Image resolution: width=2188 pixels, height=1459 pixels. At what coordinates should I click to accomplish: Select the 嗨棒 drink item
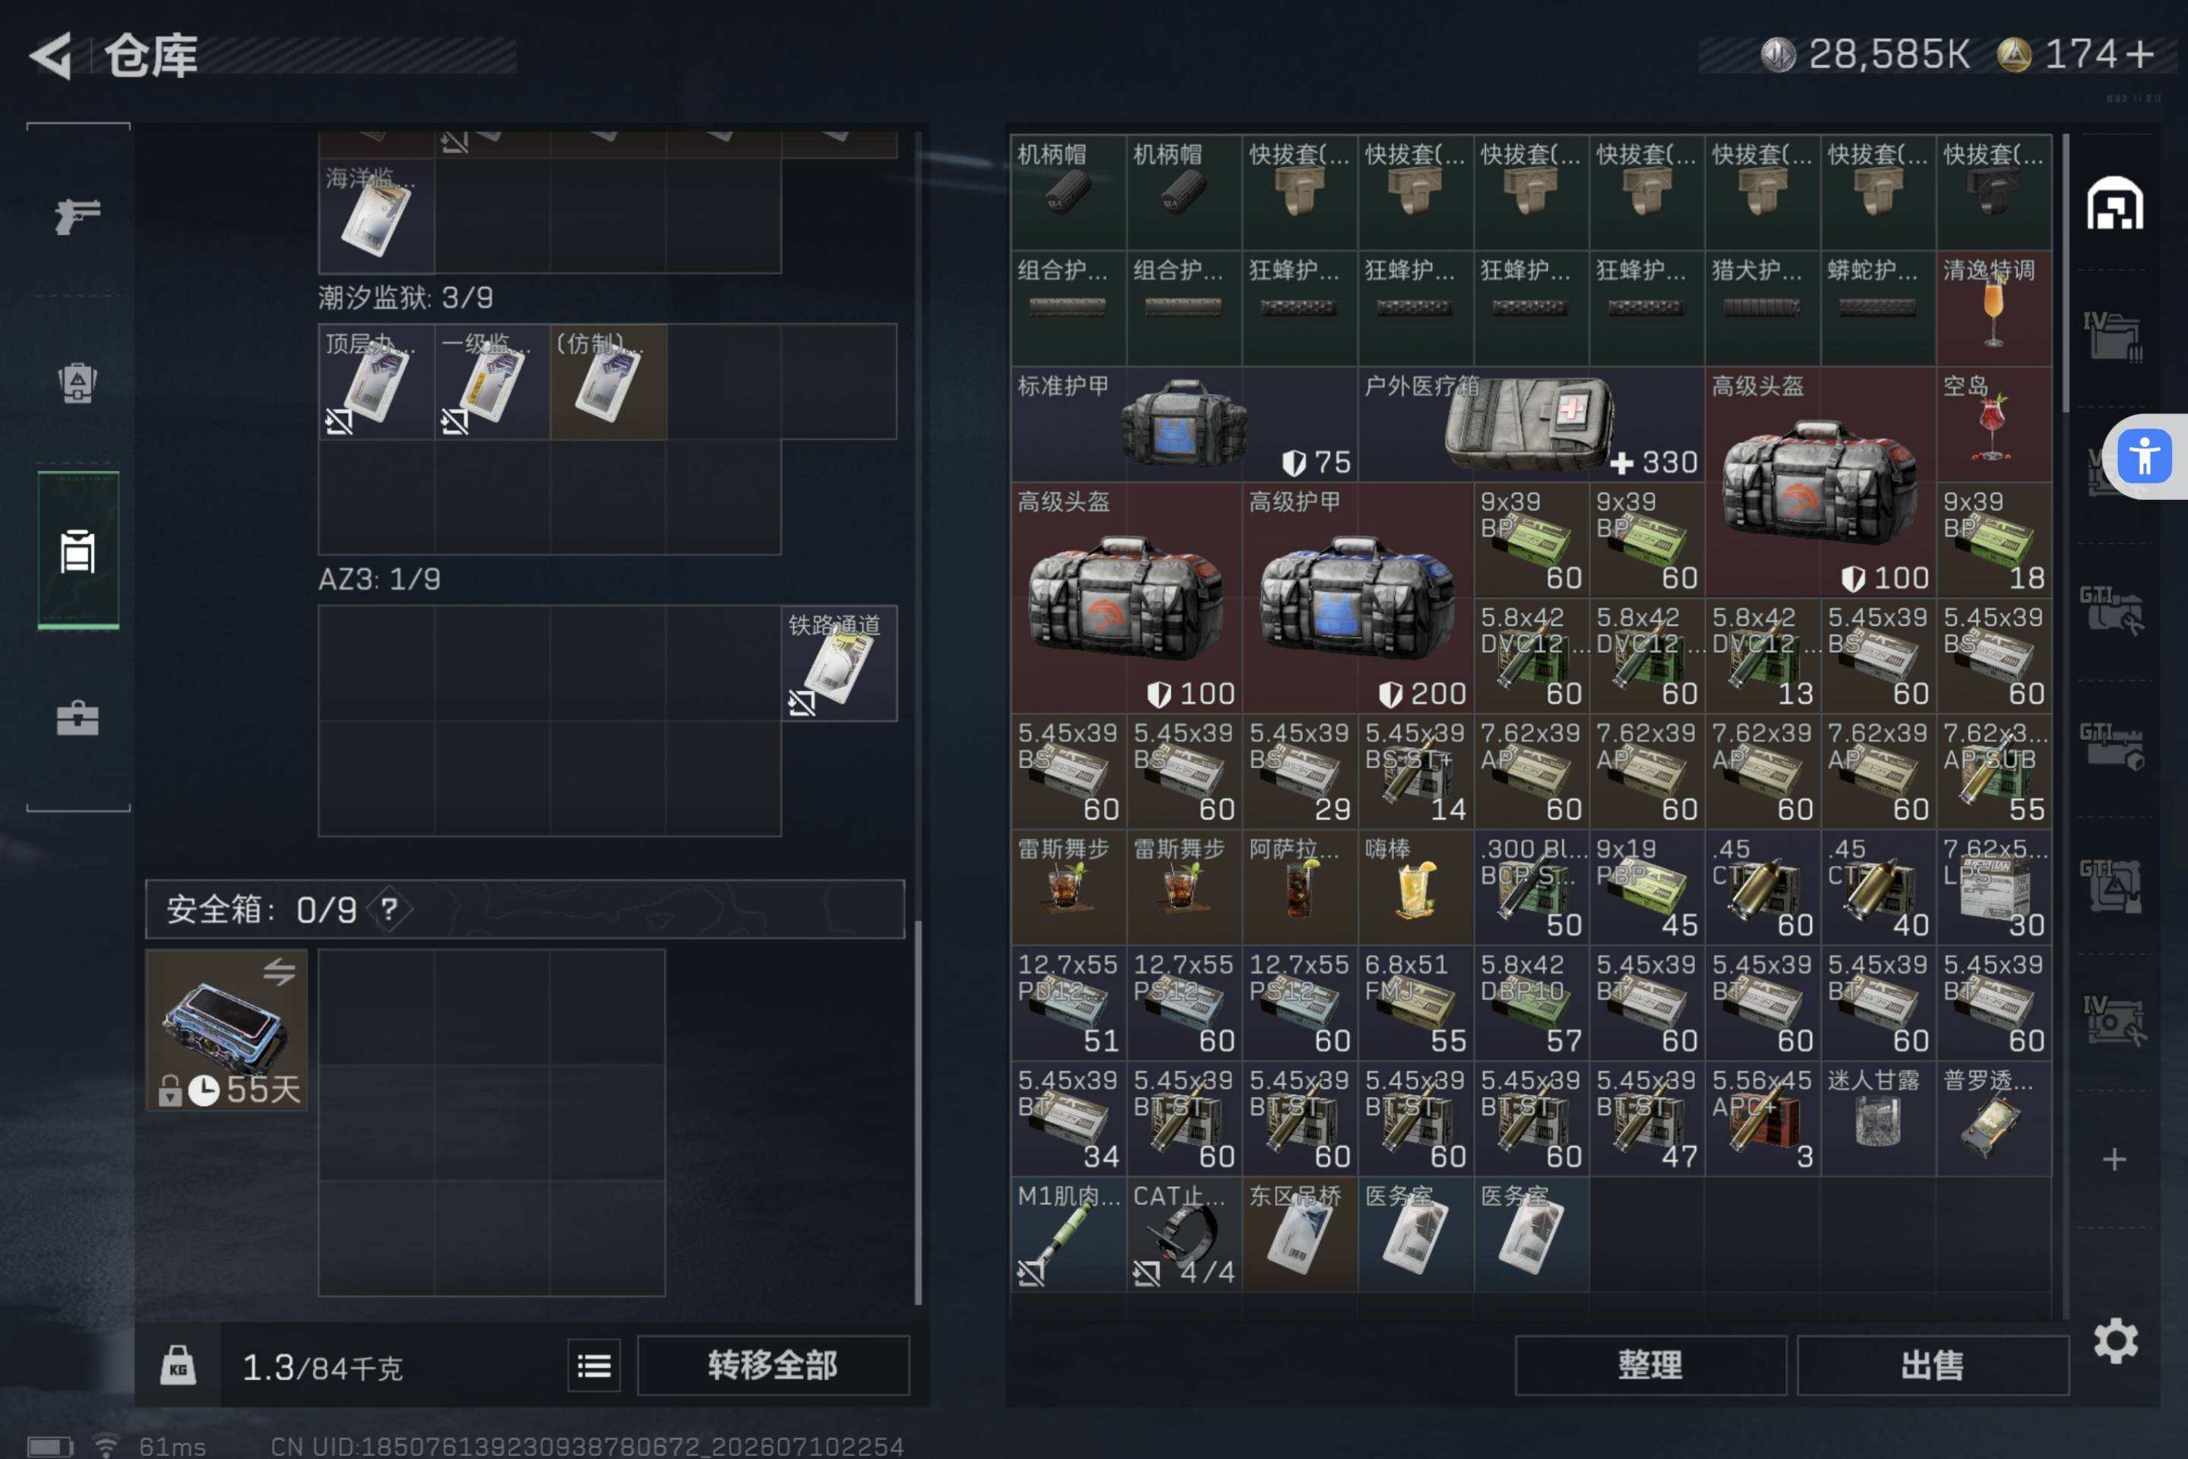click(x=1415, y=887)
